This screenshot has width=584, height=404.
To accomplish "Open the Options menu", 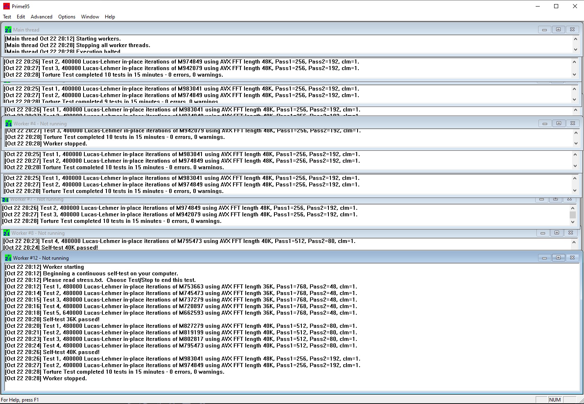I will click(67, 17).
